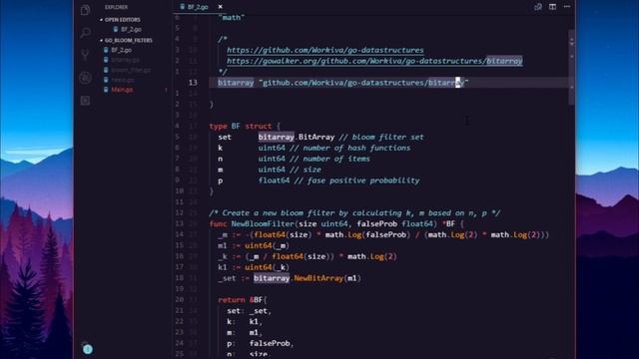Open the Explorer view in activity bar
This screenshot has width=639, height=359.
(x=85, y=10)
